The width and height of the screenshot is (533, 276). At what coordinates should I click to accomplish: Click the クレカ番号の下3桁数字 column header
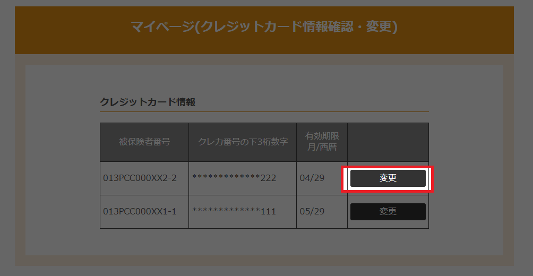(x=243, y=142)
